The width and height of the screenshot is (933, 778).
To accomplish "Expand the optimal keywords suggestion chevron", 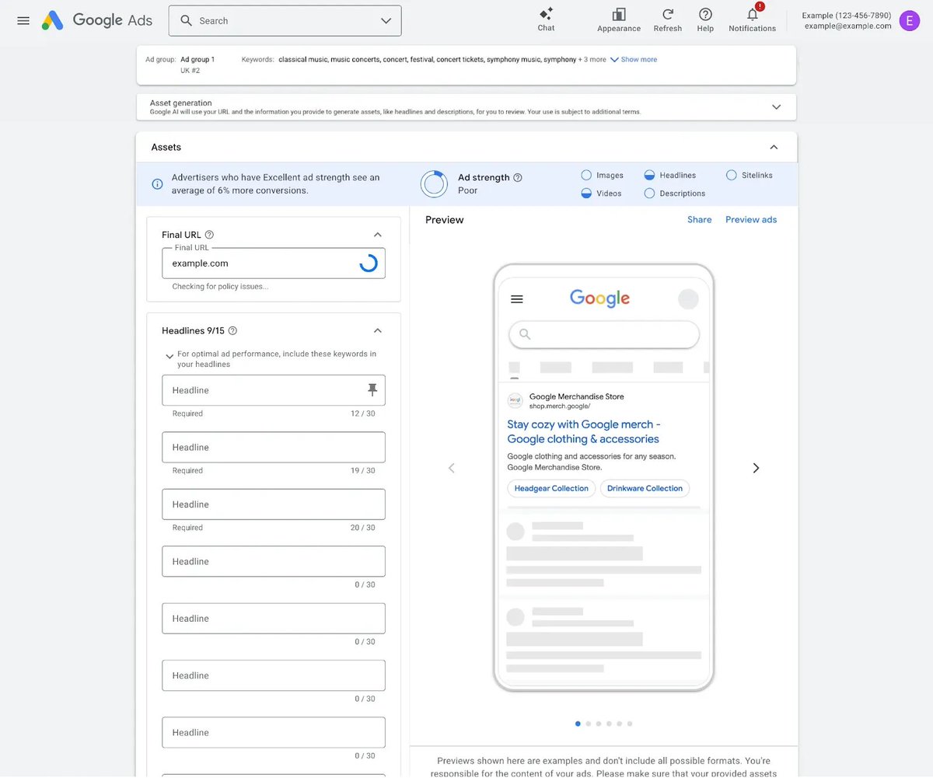I will (169, 356).
